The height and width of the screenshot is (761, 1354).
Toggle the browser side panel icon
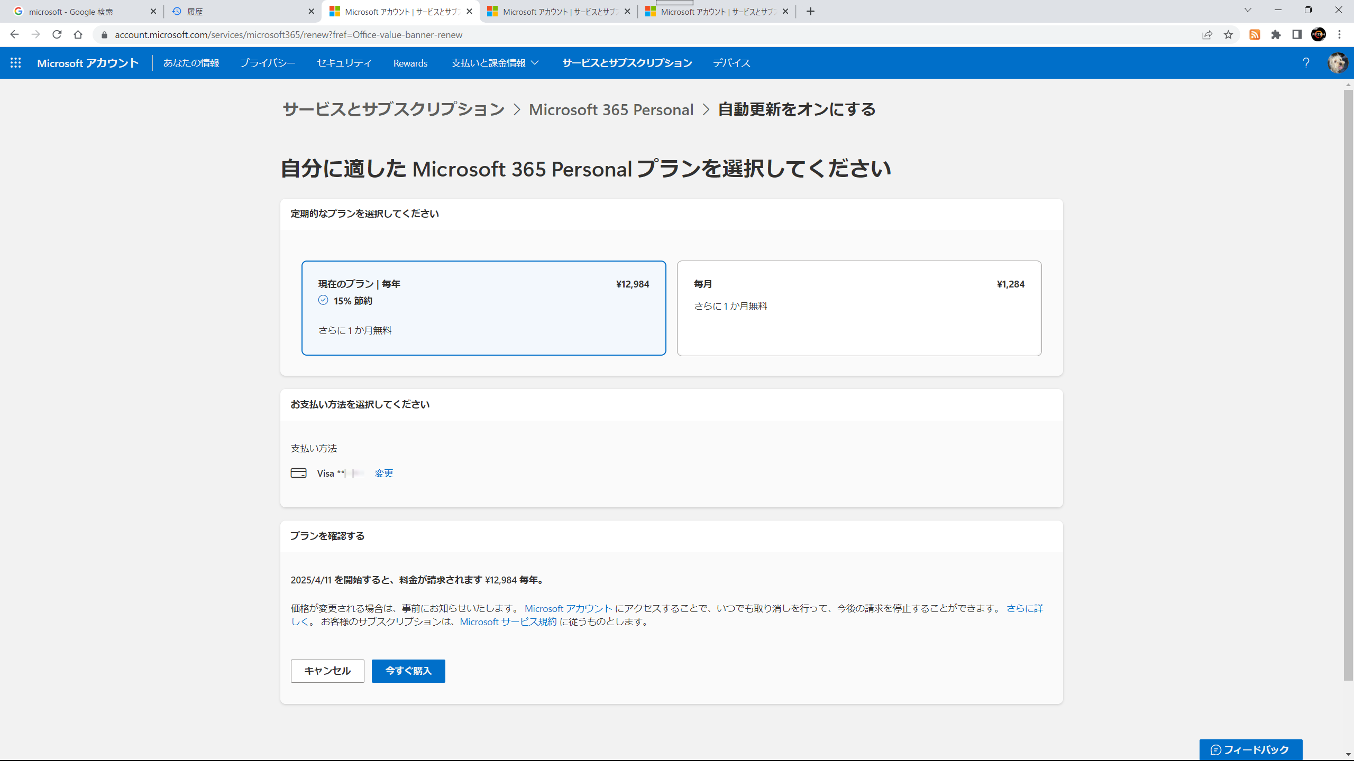[1297, 35]
